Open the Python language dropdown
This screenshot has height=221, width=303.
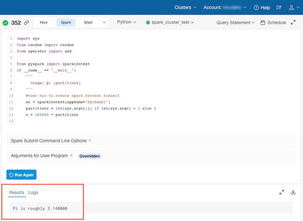(127, 22)
